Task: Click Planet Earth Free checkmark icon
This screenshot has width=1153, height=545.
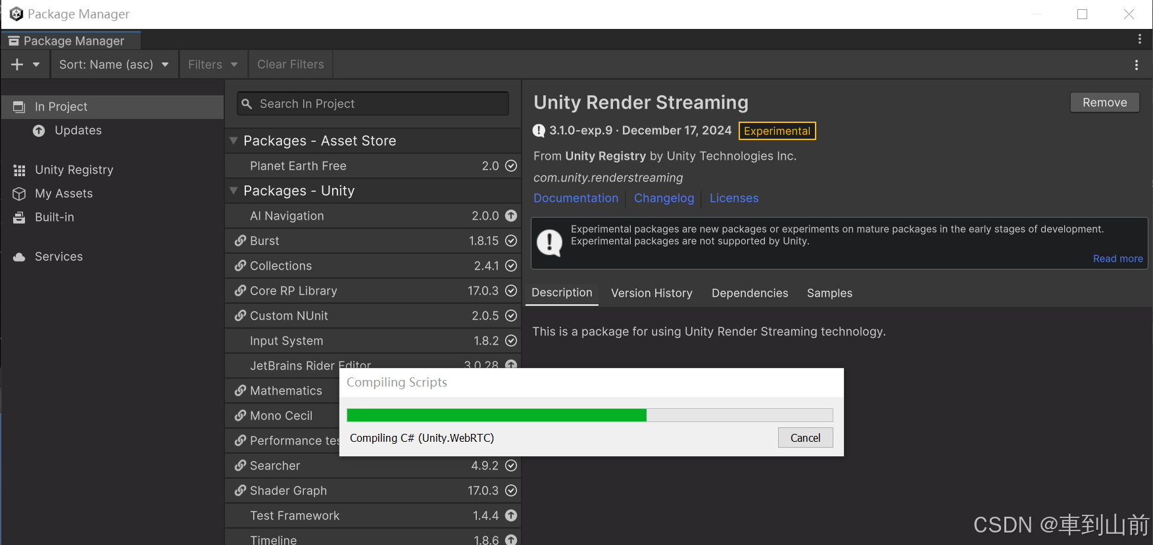Action: [511, 166]
